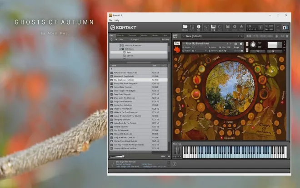Viewport: 300px width, 188px height.
Task: Open the KSP script icon in rack header
Action: pos(277,36)
